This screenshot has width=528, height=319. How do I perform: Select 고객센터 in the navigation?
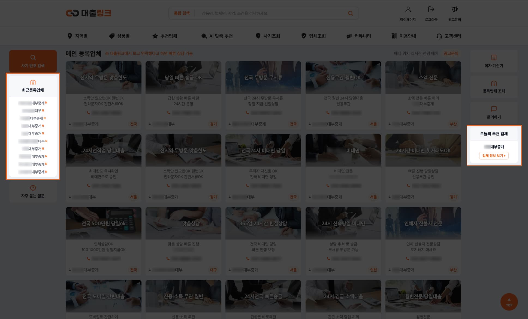pyautogui.click(x=449, y=36)
